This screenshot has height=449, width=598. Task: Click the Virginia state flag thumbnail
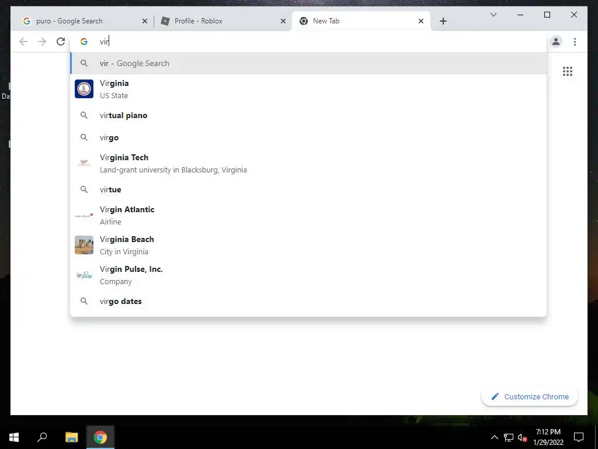(x=84, y=89)
